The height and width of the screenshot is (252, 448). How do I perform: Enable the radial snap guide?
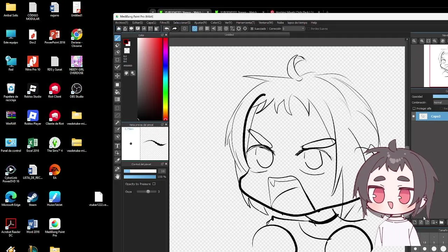click(220, 29)
